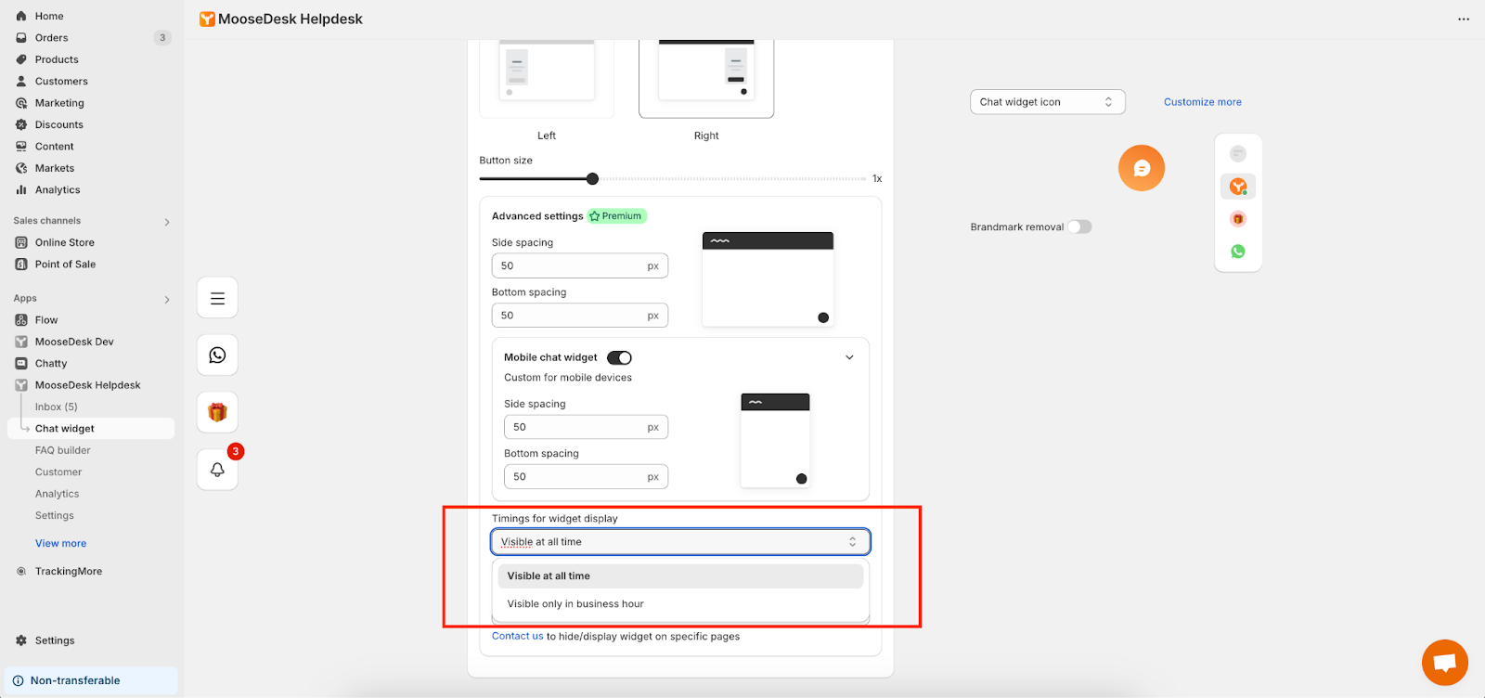Click the MooseDesk Dev app icon
The height and width of the screenshot is (698, 1485).
[21, 342]
